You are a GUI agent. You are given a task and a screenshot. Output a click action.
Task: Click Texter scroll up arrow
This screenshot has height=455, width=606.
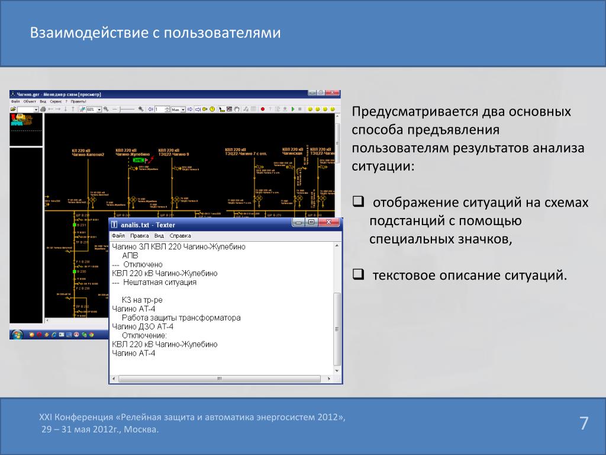337,246
